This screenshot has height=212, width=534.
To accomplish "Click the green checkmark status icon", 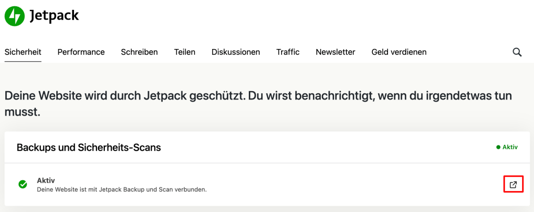I will click(23, 184).
